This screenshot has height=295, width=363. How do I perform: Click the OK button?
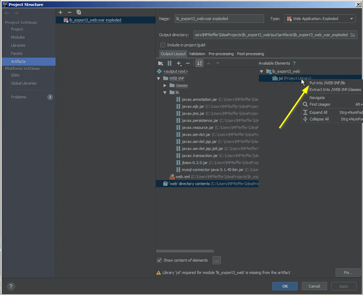[x=285, y=286]
